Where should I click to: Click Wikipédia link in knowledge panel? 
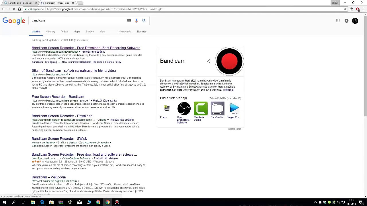[228, 90]
